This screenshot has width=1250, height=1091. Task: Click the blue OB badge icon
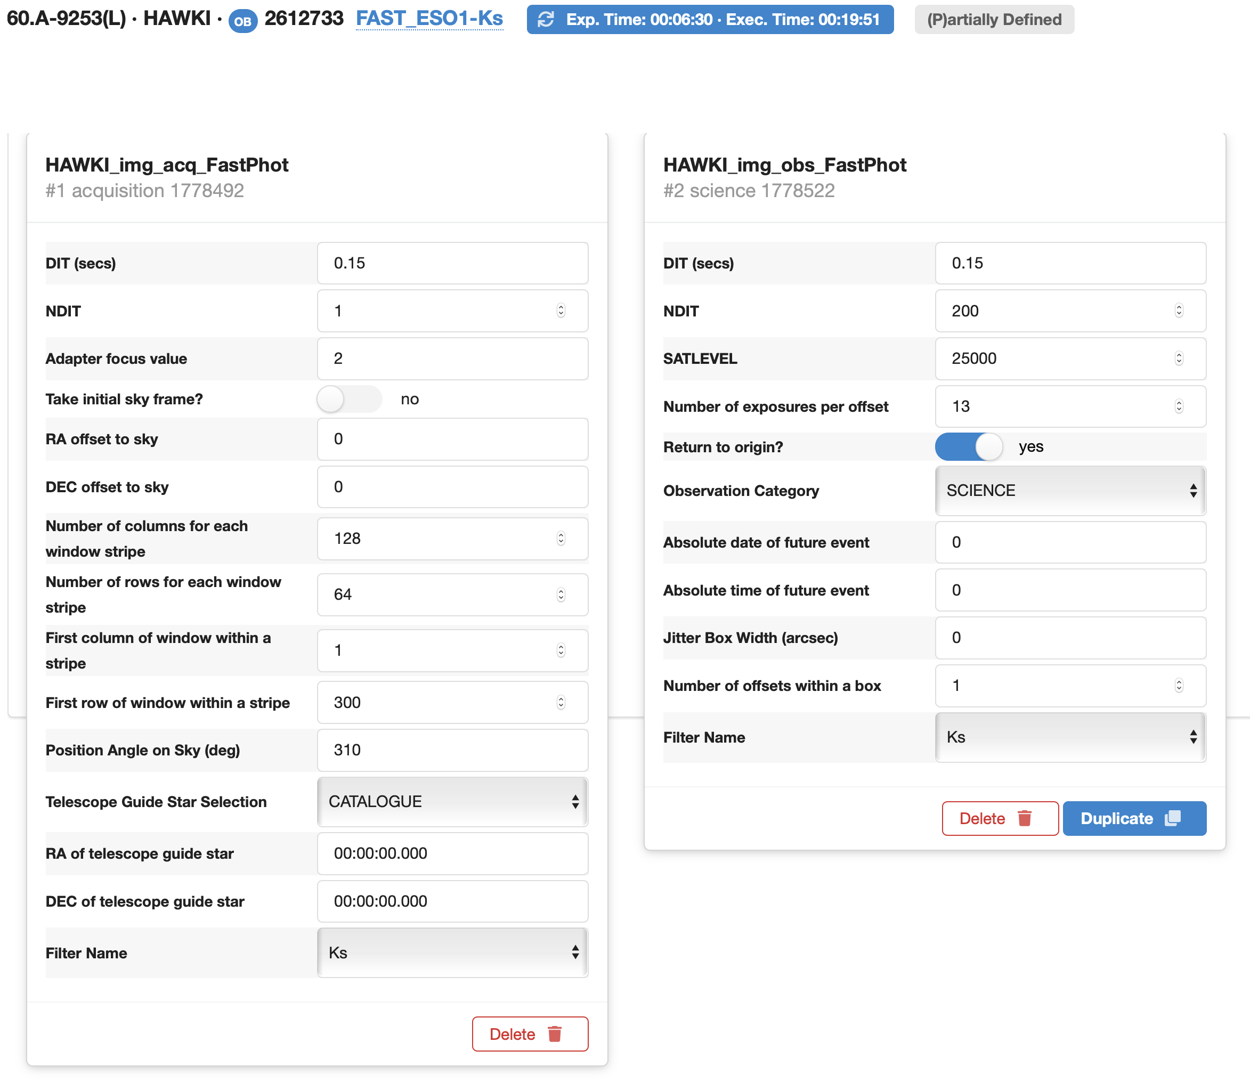(x=242, y=21)
